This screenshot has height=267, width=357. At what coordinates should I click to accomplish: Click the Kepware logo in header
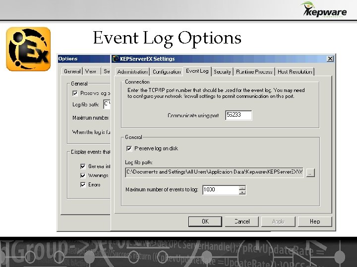click(x=324, y=9)
